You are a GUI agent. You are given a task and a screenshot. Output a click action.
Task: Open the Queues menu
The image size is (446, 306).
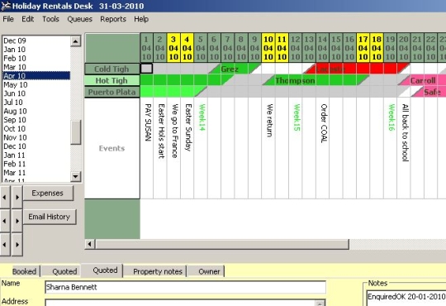tap(79, 19)
